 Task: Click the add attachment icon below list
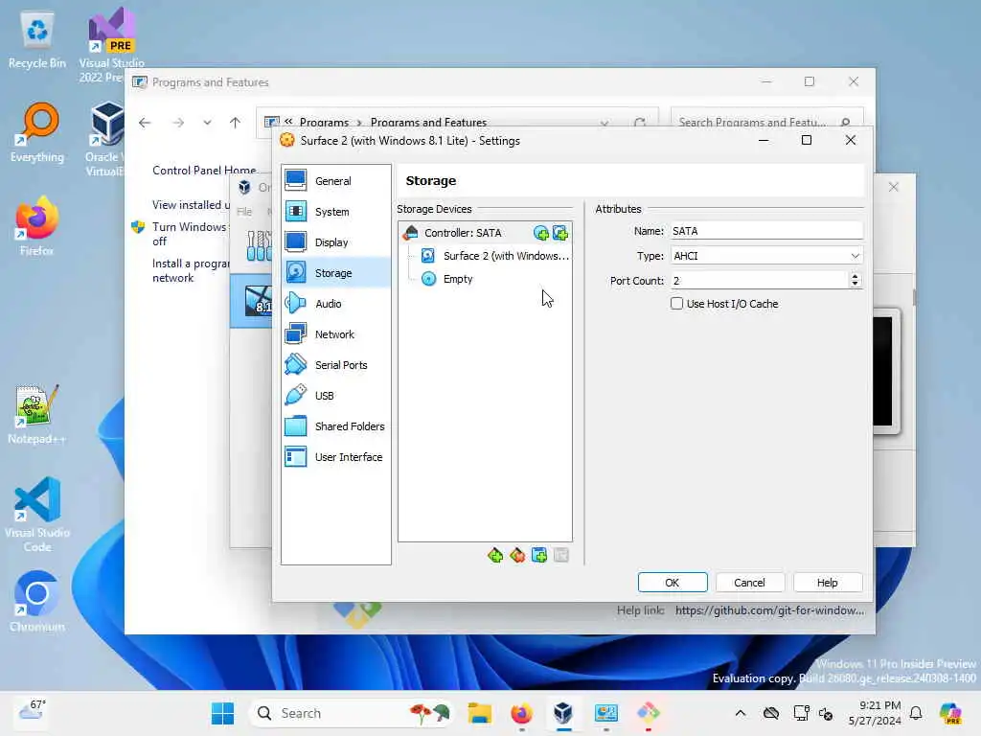pos(538,556)
